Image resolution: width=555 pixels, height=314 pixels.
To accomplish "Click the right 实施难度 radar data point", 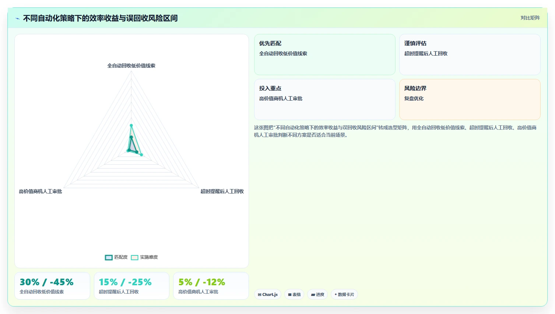I will (x=141, y=155).
